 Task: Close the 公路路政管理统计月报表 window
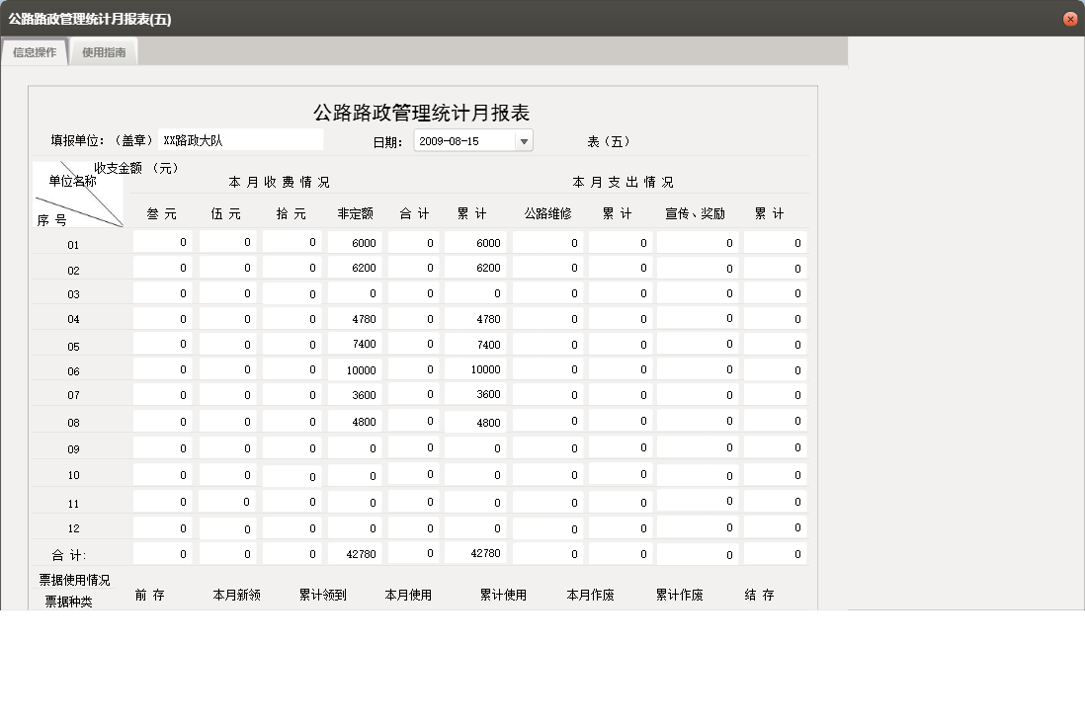click(1069, 18)
